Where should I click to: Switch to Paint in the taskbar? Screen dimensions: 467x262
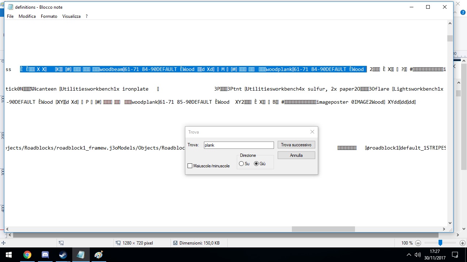99,255
